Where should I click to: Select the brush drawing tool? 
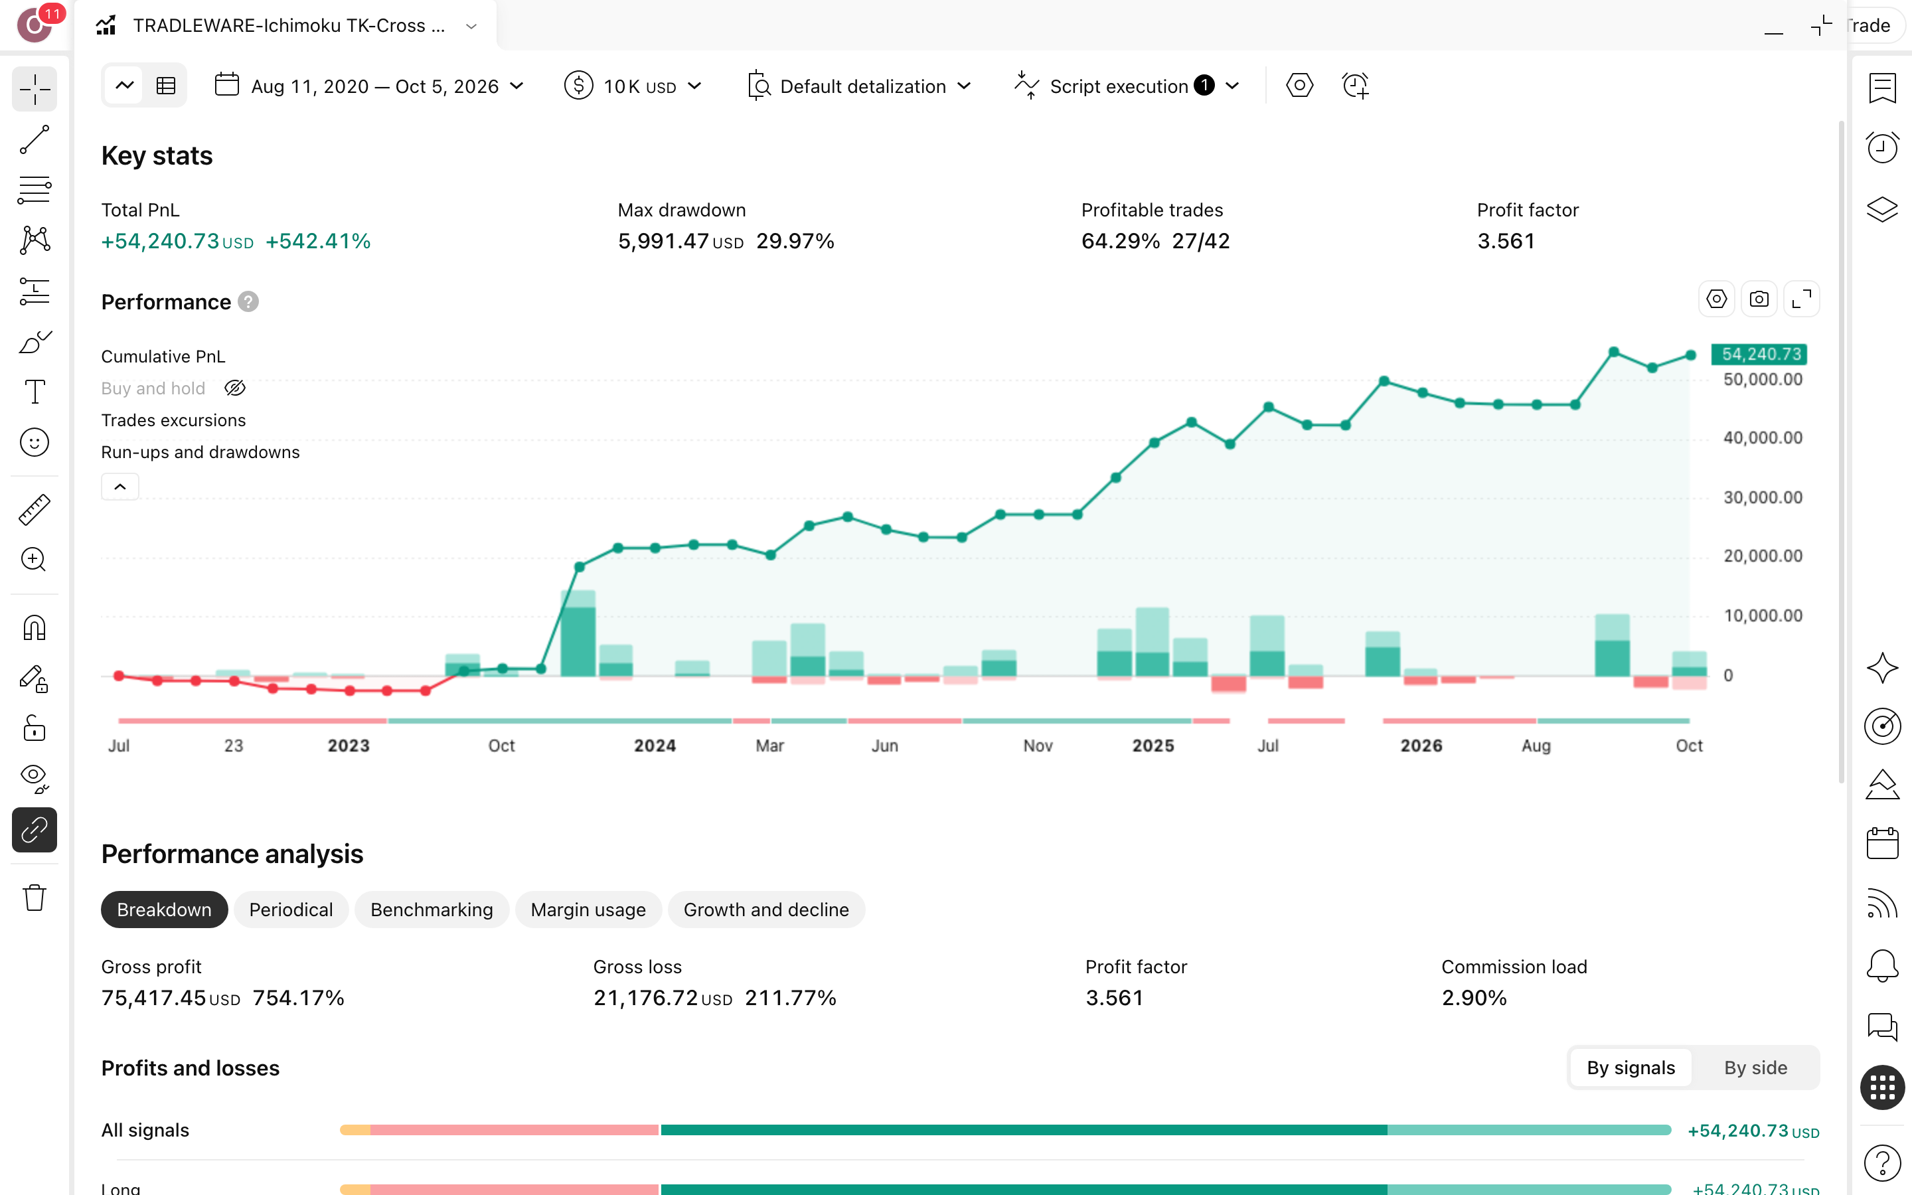pyautogui.click(x=34, y=341)
